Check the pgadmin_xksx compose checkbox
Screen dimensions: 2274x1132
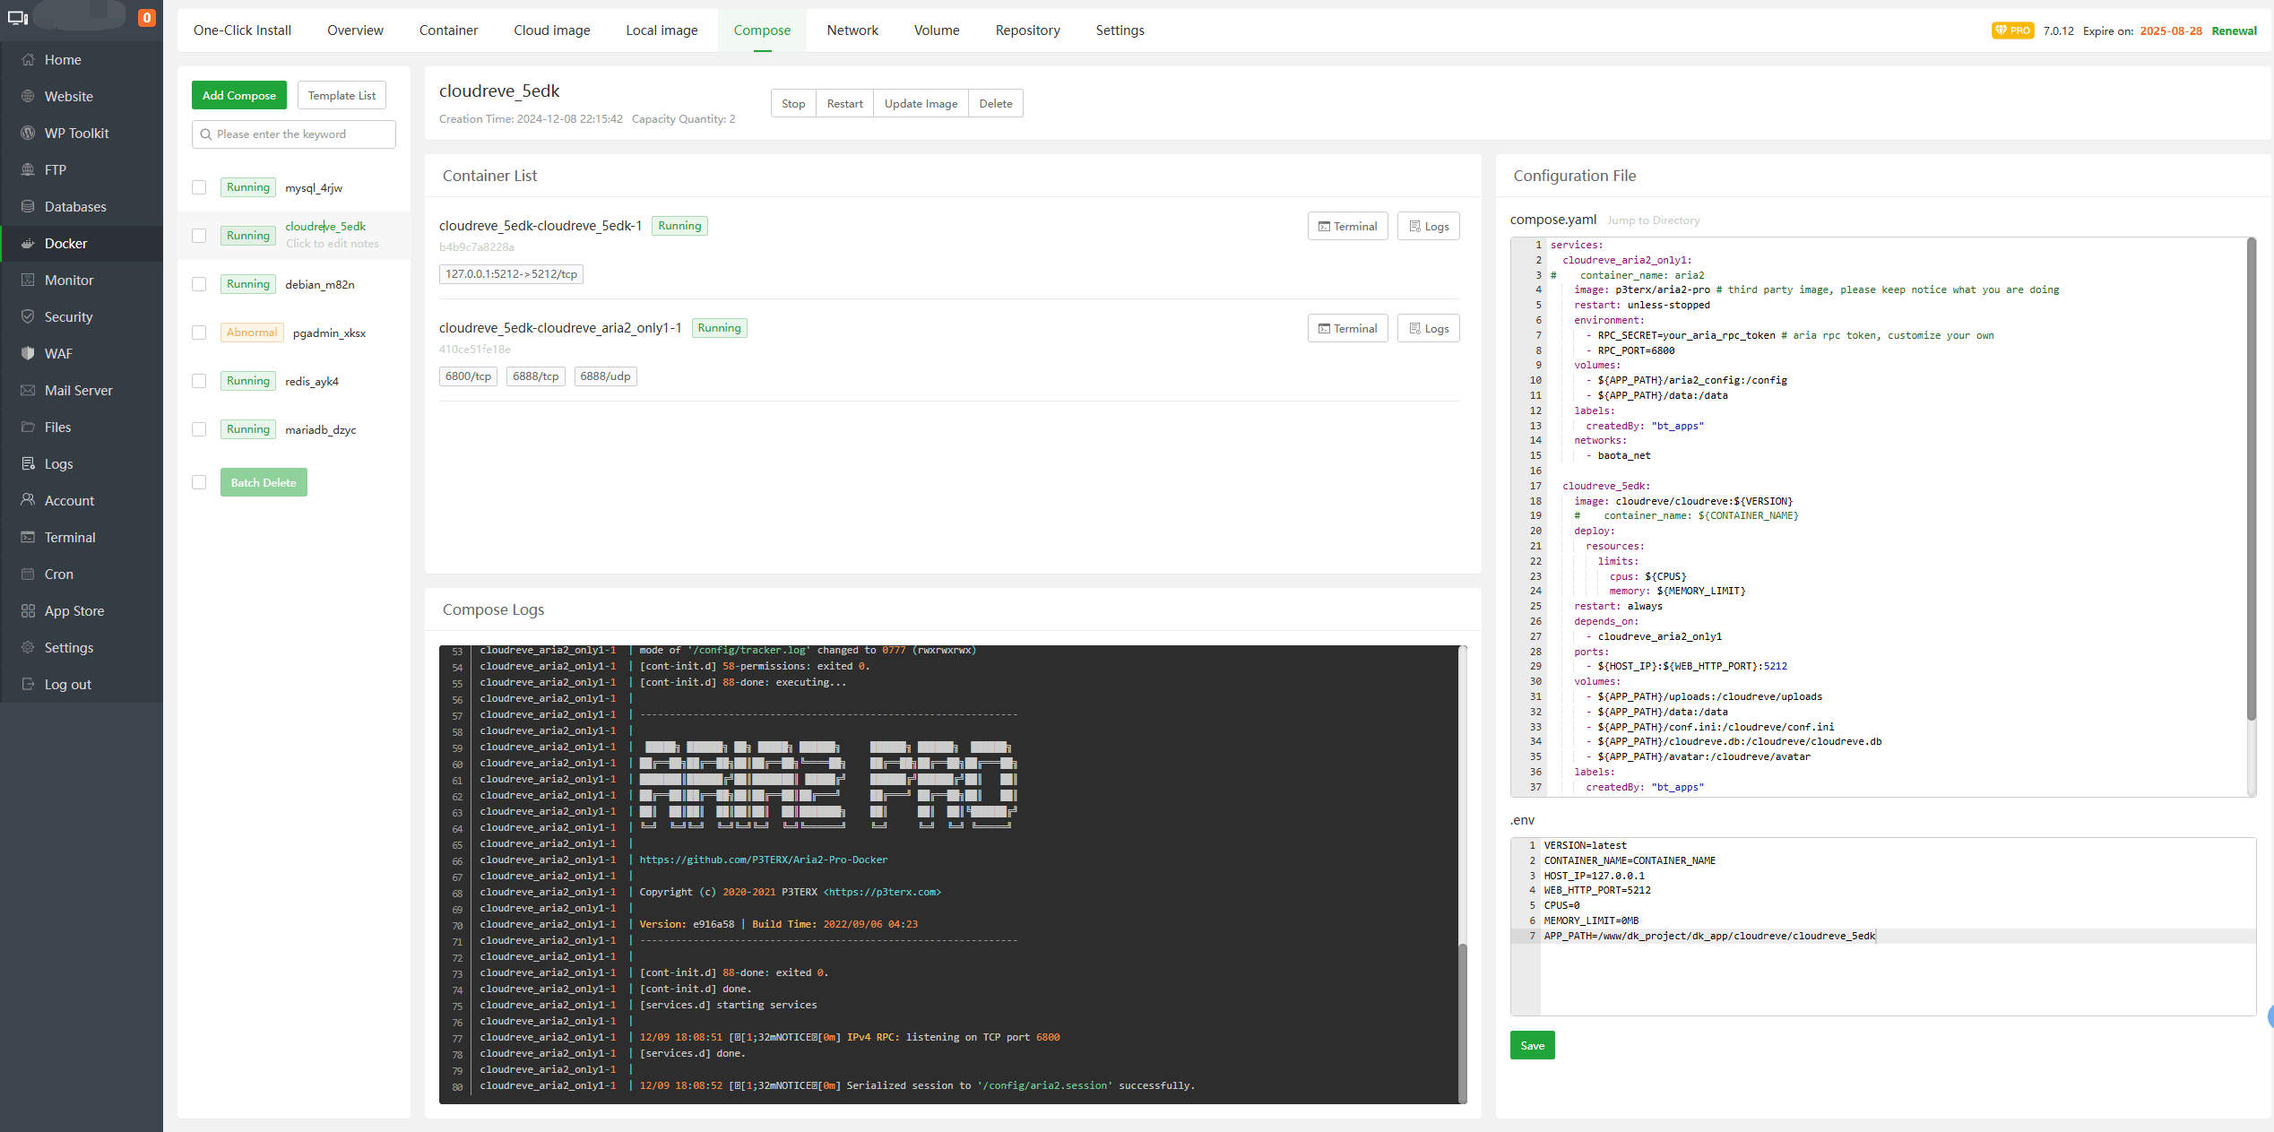(x=199, y=333)
